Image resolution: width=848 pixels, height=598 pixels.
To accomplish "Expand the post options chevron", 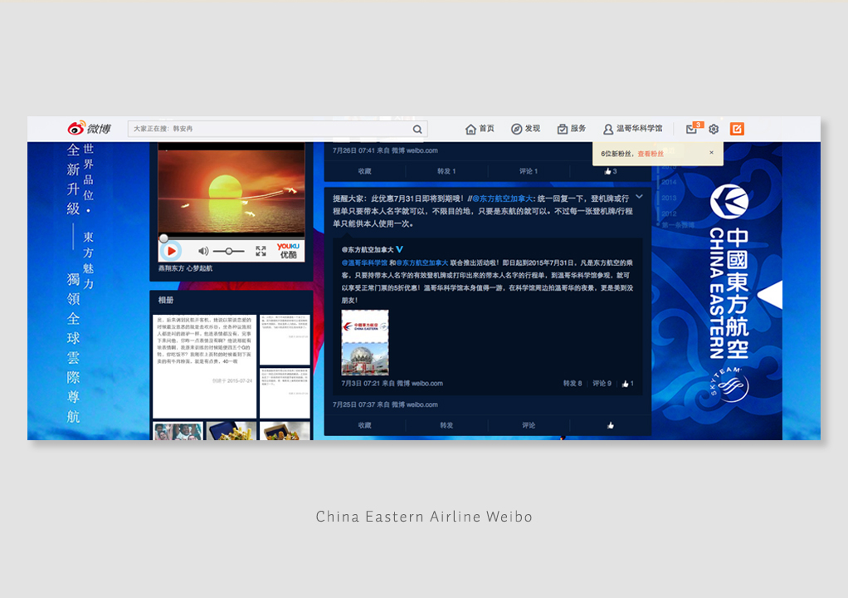I will click(x=639, y=197).
